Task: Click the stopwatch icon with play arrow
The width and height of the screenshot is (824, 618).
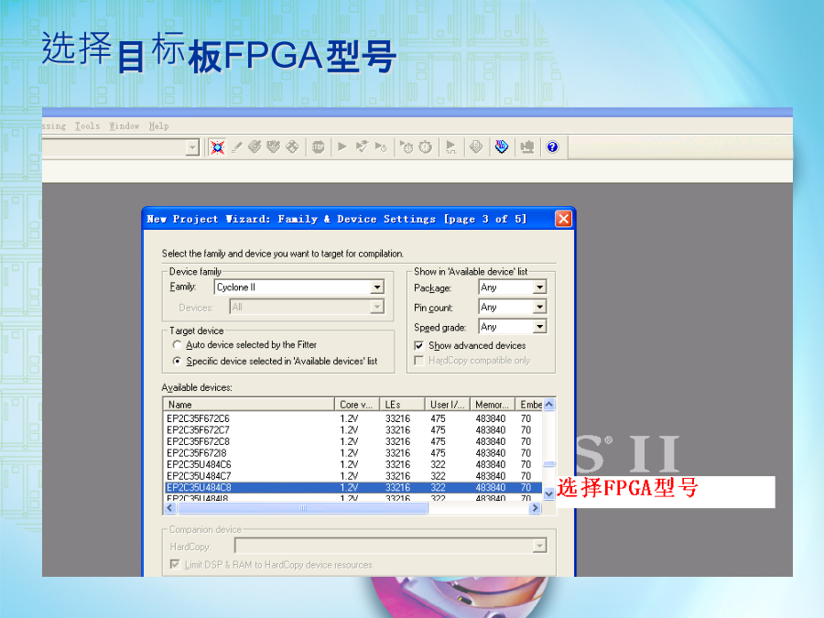Action: (407, 147)
